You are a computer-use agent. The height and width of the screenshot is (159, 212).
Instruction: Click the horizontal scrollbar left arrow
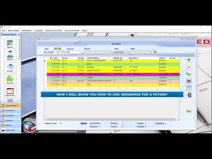45,119
